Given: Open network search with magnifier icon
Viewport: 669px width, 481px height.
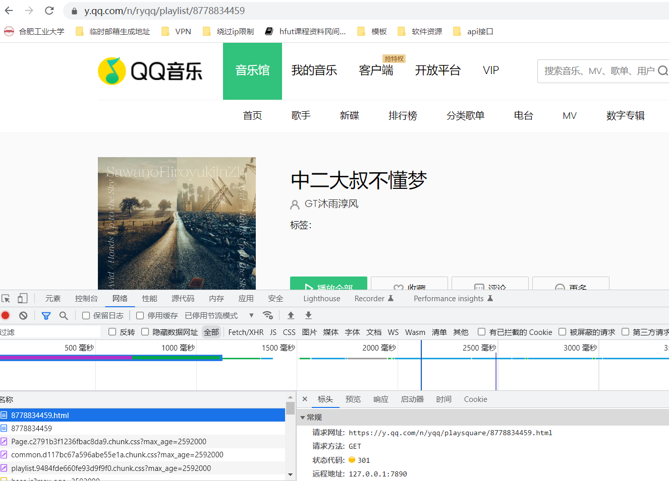Looking at the screenshot, I should pyautogui.click(x=64, y=316).
